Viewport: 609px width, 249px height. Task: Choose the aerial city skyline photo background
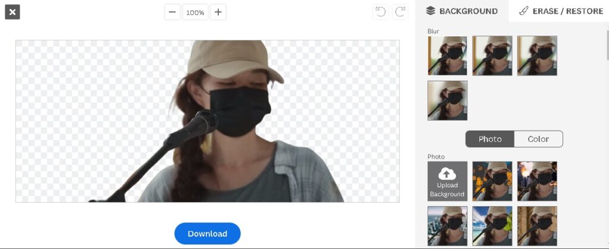coord(447,226)
